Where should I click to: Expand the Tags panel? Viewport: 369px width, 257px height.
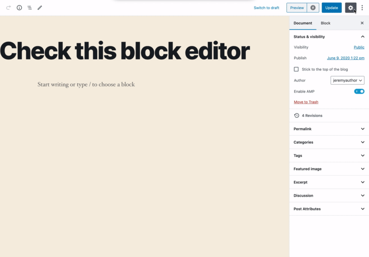[329, 156]
